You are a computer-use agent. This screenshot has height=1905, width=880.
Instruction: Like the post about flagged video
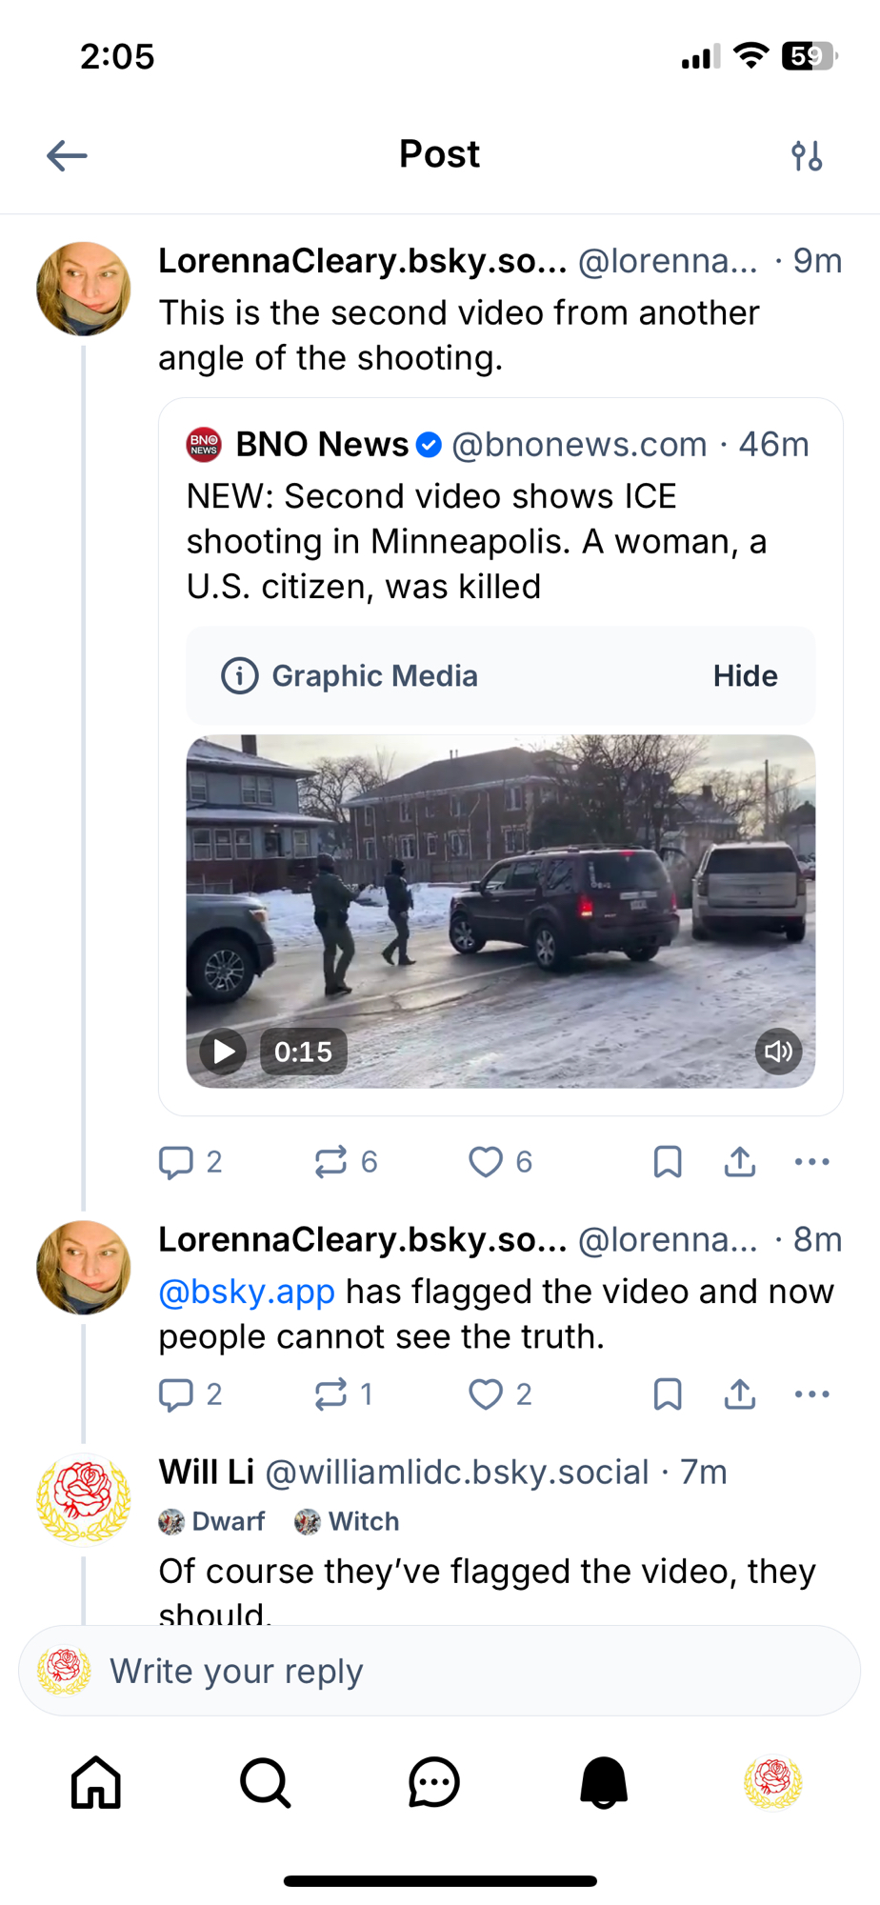point(486,1394)
